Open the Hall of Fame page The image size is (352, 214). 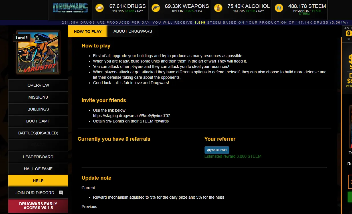point(38,169)
